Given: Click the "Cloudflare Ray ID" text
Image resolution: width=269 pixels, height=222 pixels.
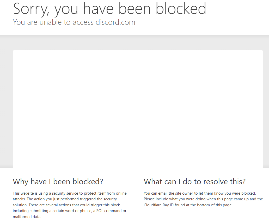Looking at the screenshot, I should click(159, 205).
